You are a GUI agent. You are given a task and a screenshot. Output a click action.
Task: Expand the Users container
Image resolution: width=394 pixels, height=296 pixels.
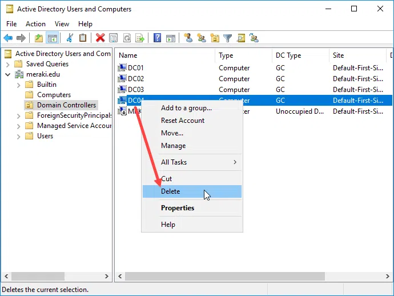tap(19, 137)
